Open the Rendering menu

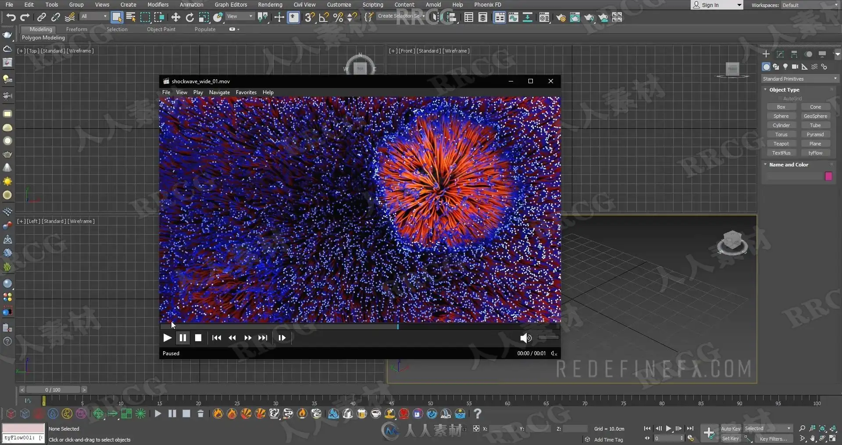point(270,4)
